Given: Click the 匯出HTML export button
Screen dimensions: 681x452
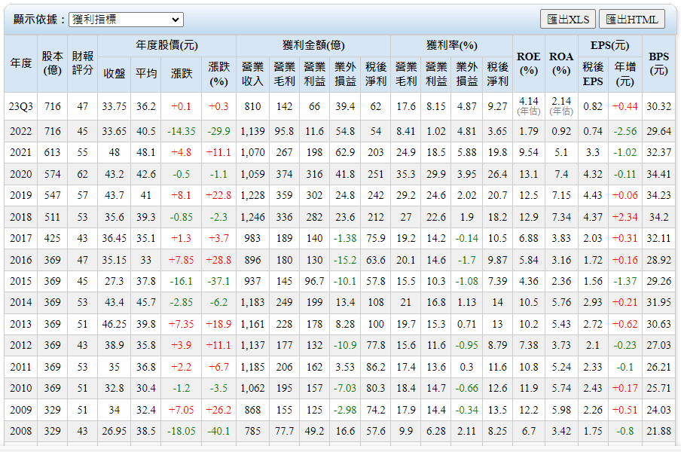Looking at the screenshot, I should tap(632, 20).
